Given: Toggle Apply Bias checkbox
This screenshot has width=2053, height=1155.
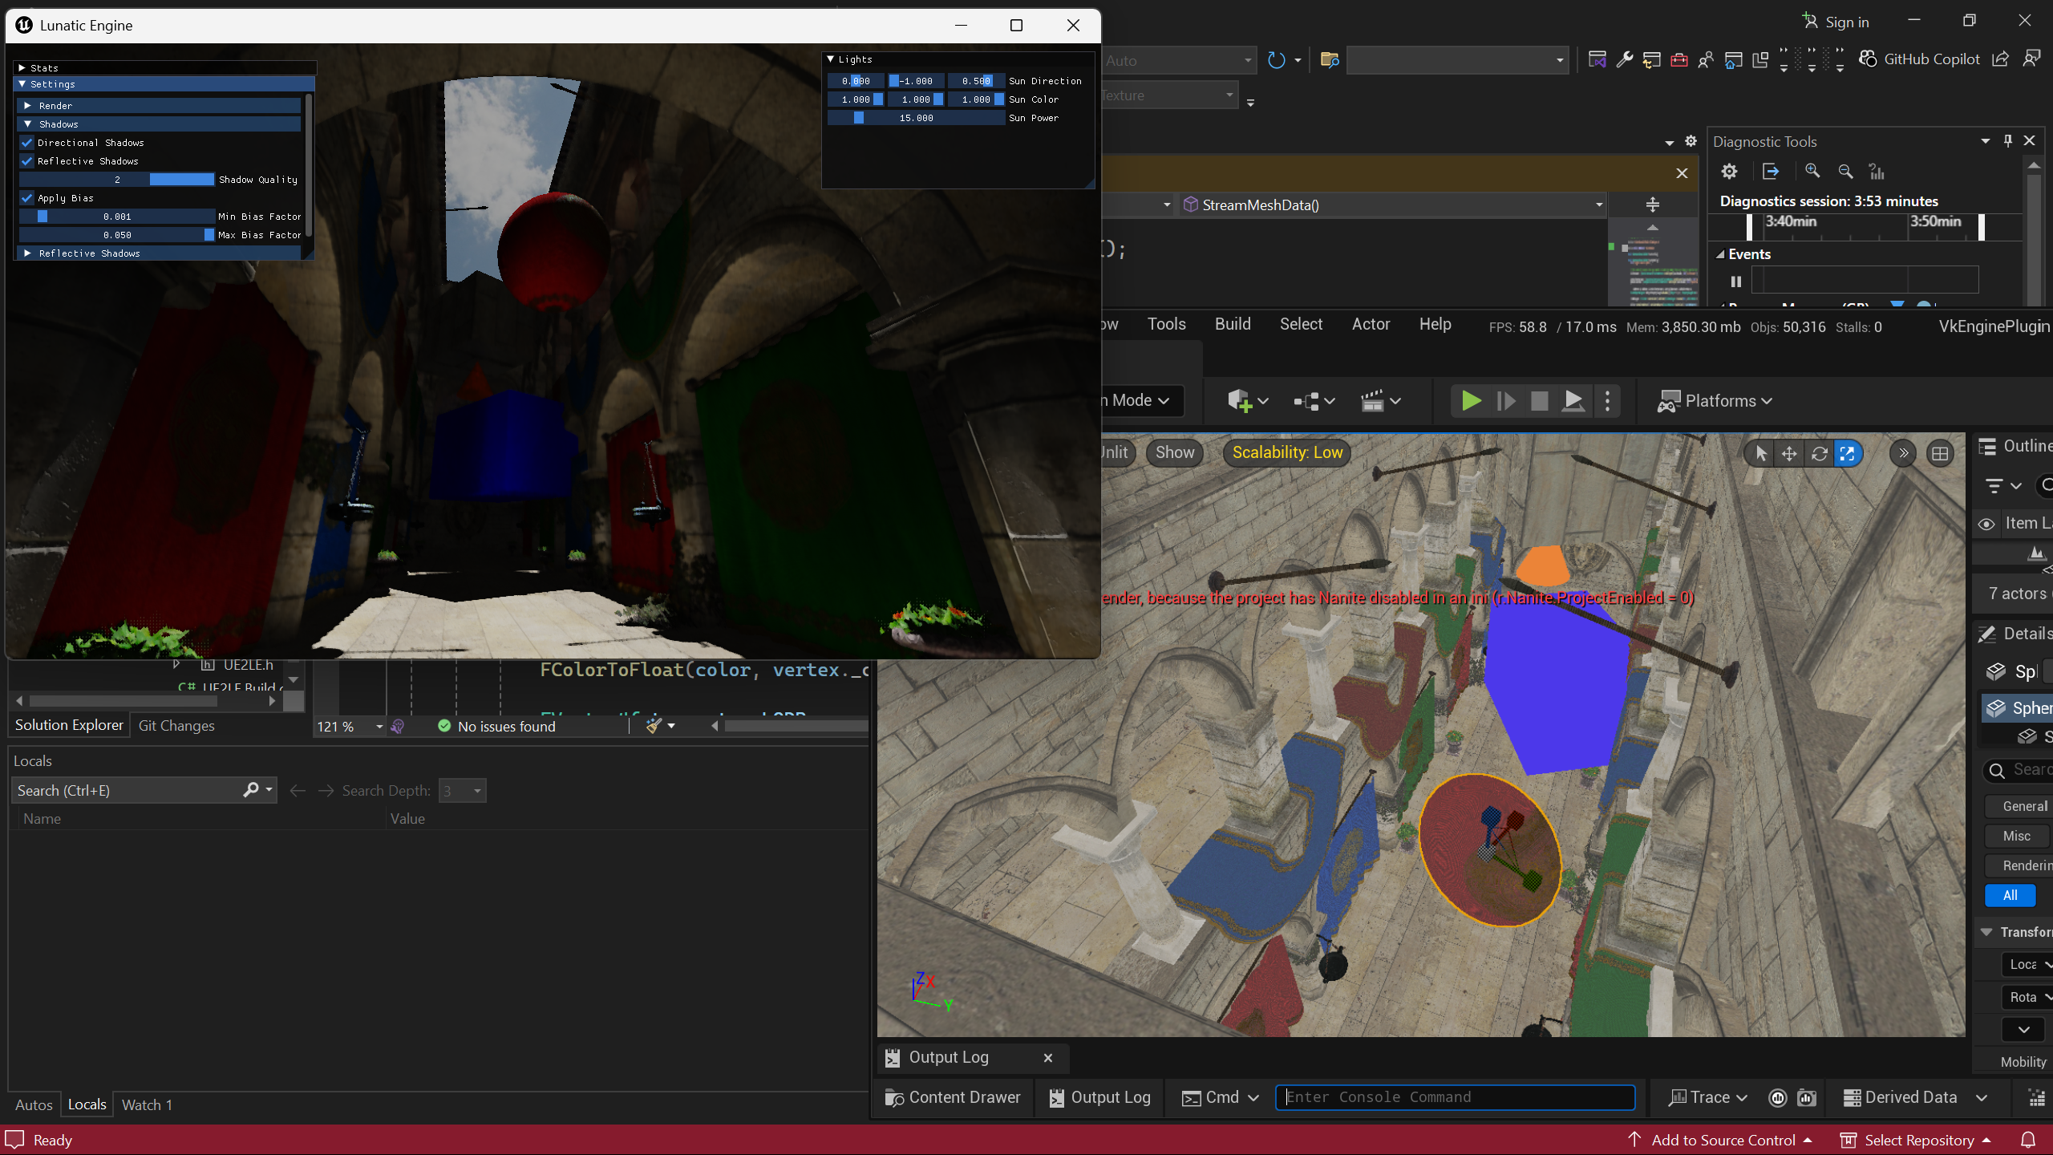Looking at the screenshot, I should pos(27,198).
